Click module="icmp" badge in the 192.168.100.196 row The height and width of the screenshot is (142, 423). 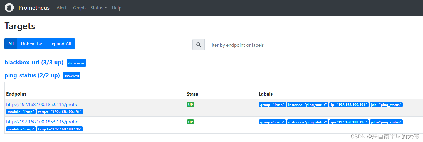click(x=21, y=129)
